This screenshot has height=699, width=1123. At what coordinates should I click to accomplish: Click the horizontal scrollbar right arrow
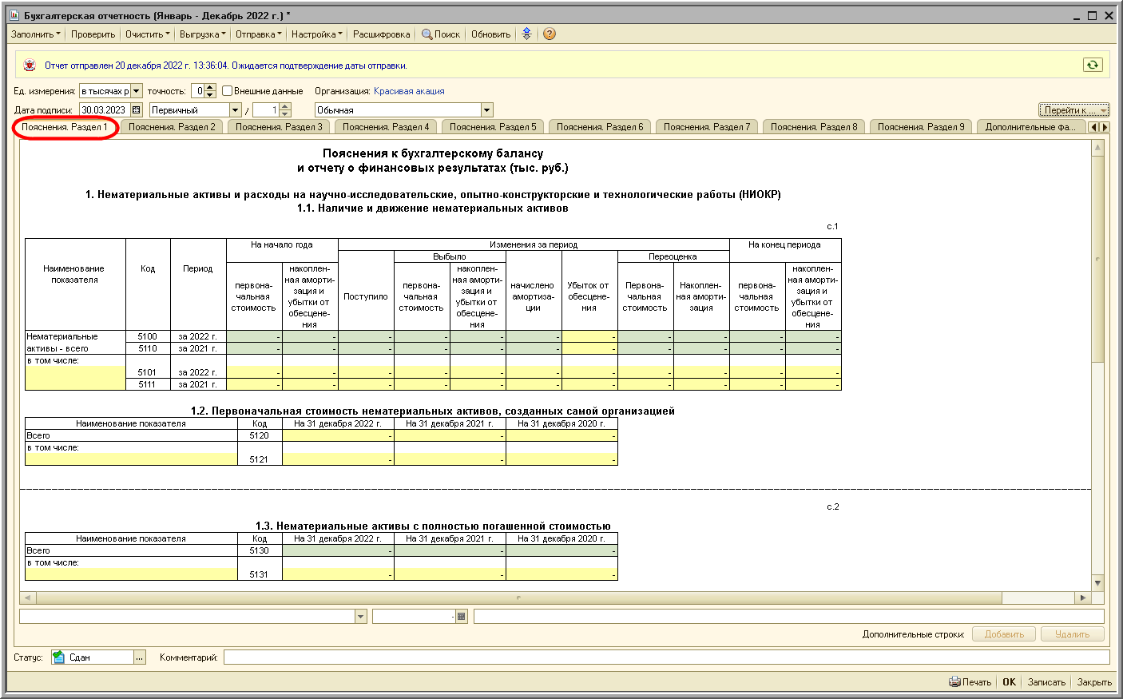click(x=1083, y=598)
